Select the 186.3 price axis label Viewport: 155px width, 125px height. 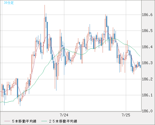(147, 63)
